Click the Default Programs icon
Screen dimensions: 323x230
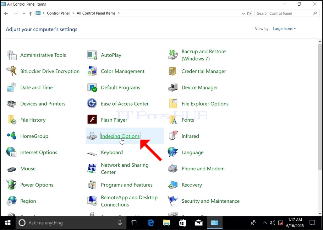(92, 88)
